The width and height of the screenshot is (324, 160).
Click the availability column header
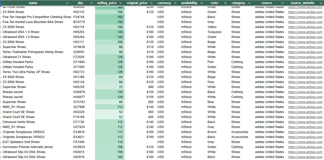[x=189, y=3]
